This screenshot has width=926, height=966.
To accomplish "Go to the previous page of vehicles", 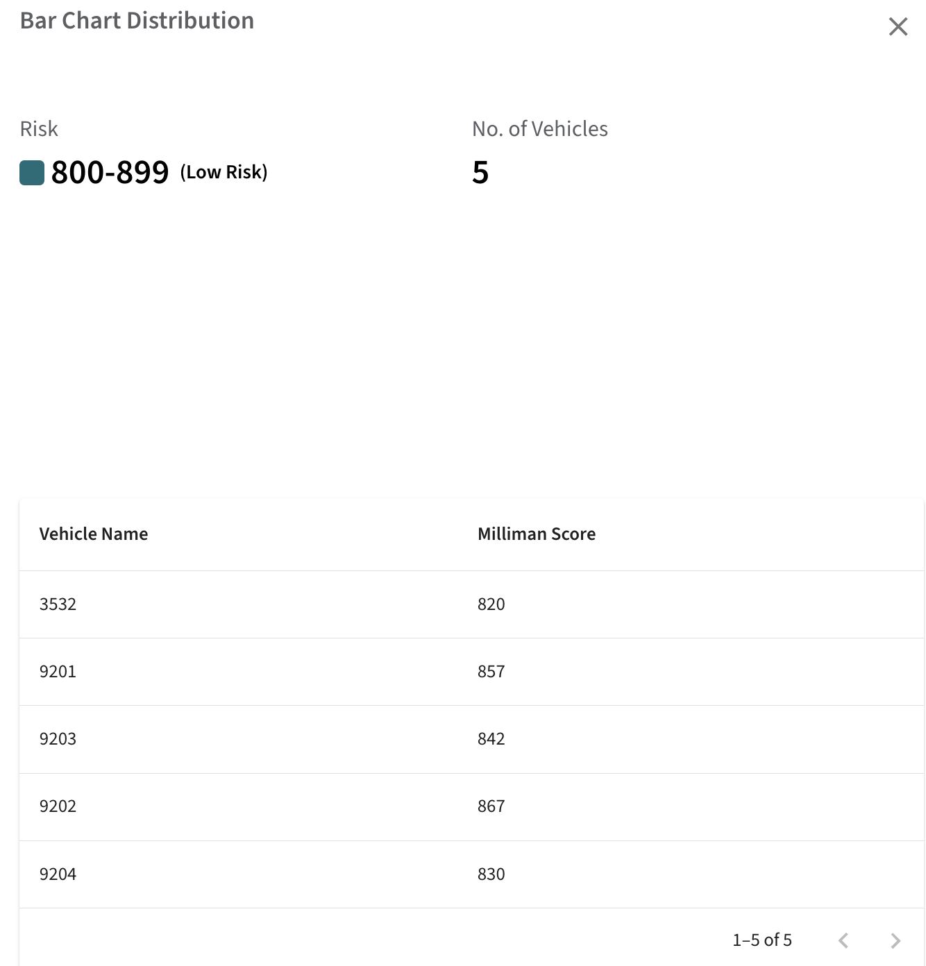I will click(843, 940).
